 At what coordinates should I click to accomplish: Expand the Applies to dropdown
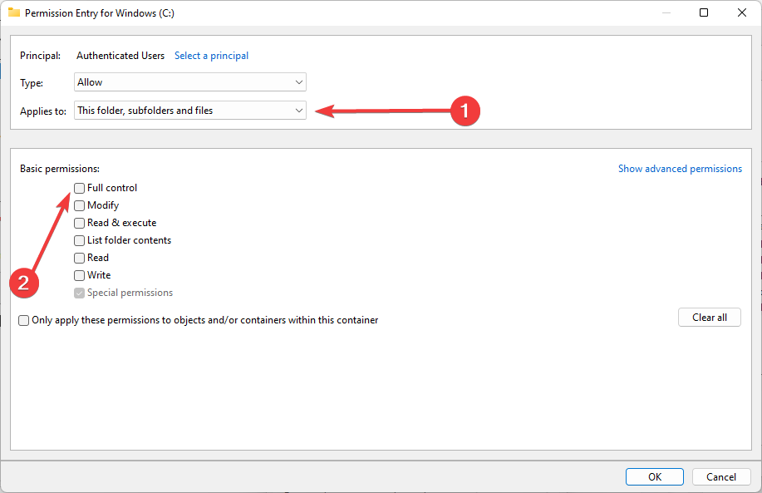pyautogui.click(x=190, y=111)
